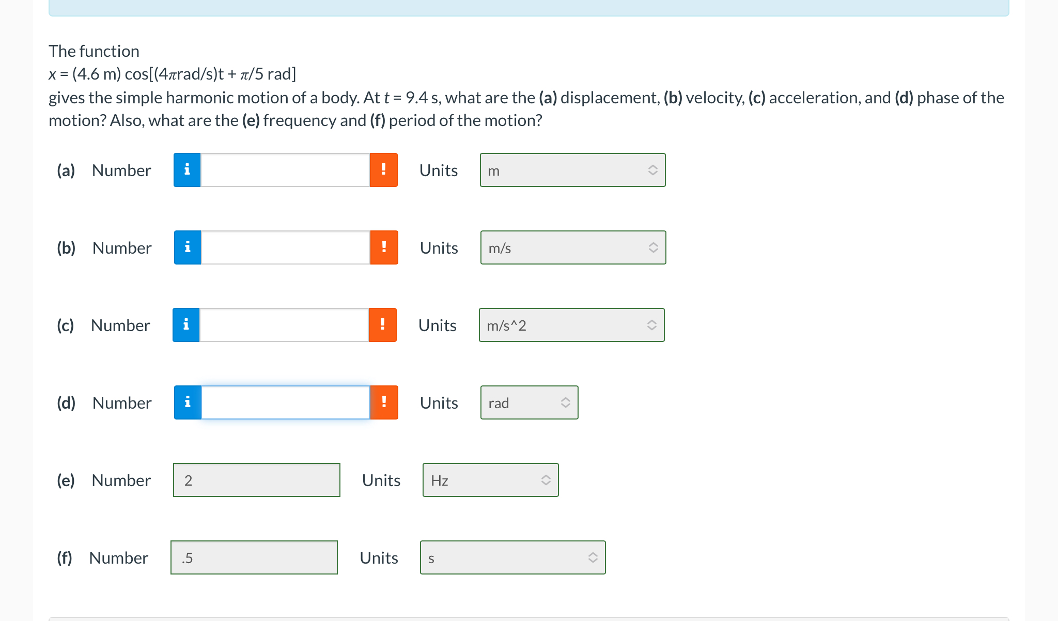Open the part (e) units dropdown showing Hz
This screenshot has height=621, width=1058.
490,480
